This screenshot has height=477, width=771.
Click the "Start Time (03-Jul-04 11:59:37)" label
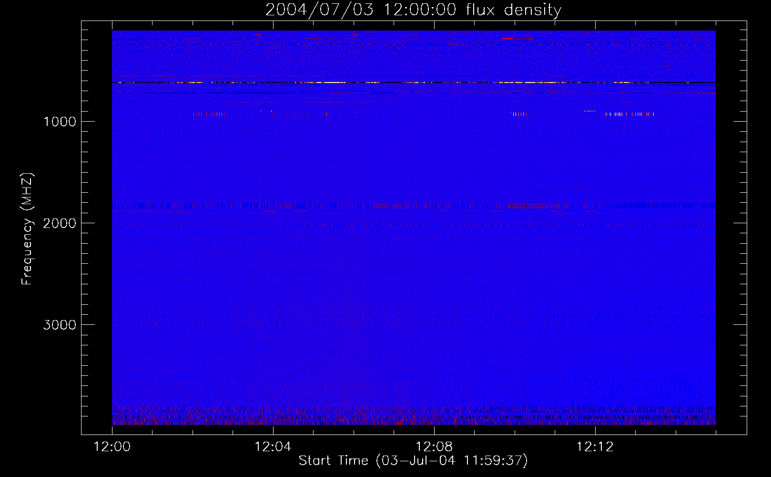coord(413,461)
